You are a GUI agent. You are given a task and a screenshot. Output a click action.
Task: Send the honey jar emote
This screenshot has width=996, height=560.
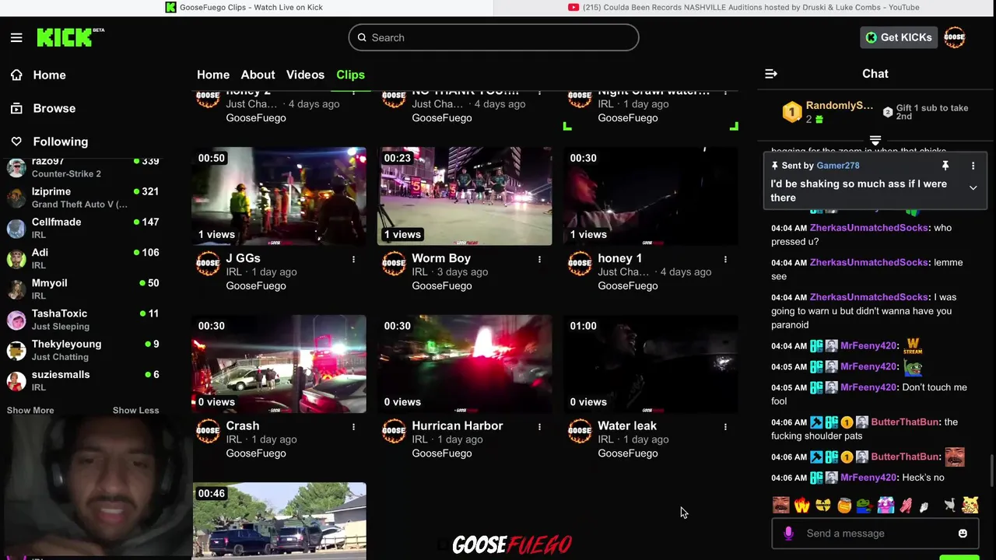844,506
